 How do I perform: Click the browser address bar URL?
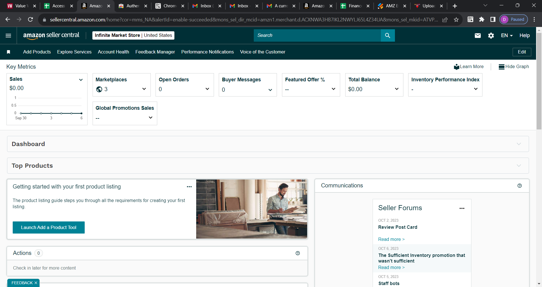pos(244,19)
